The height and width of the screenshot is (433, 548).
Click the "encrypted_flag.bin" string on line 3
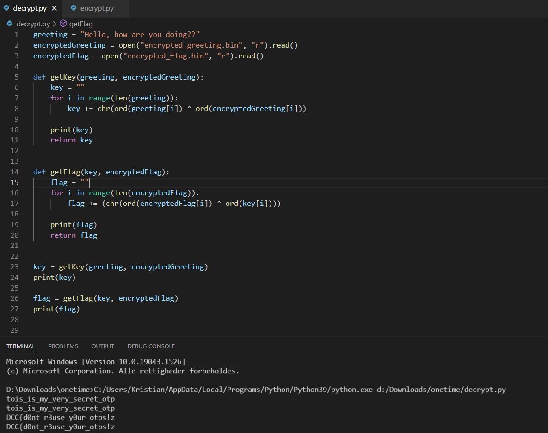pyautogui.click(x=166, y=56)
